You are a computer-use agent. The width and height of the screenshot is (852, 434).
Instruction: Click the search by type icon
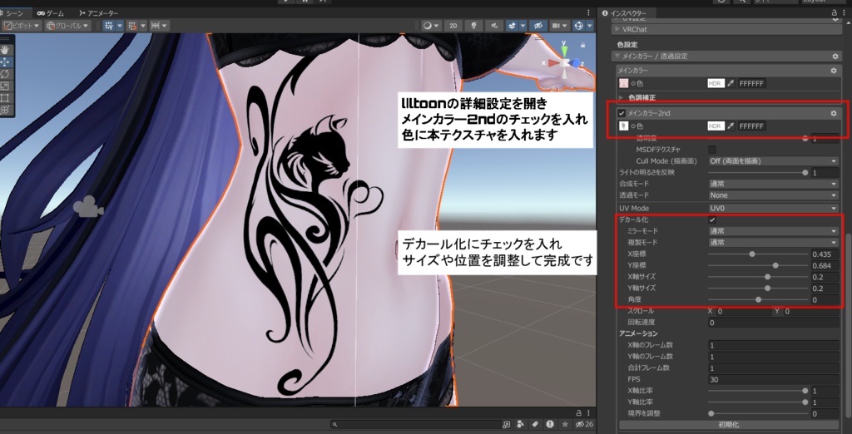(521, 424)
